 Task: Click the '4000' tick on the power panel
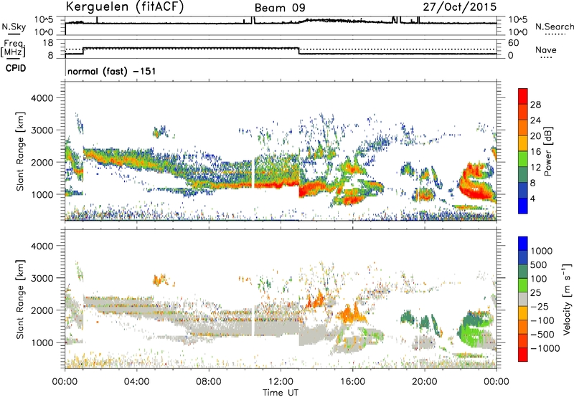pos(42,98)
